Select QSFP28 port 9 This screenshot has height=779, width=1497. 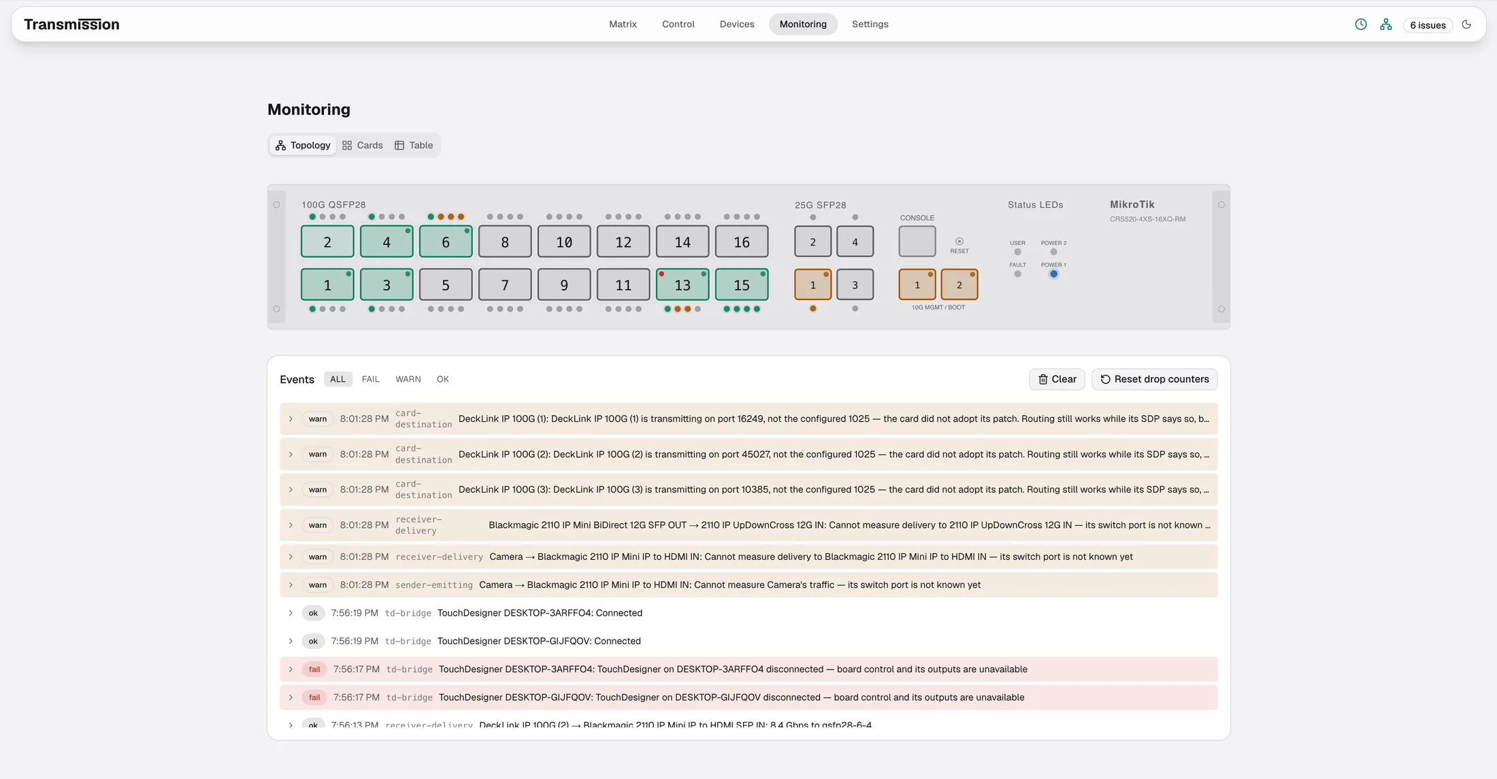click(x=564, y=284)
